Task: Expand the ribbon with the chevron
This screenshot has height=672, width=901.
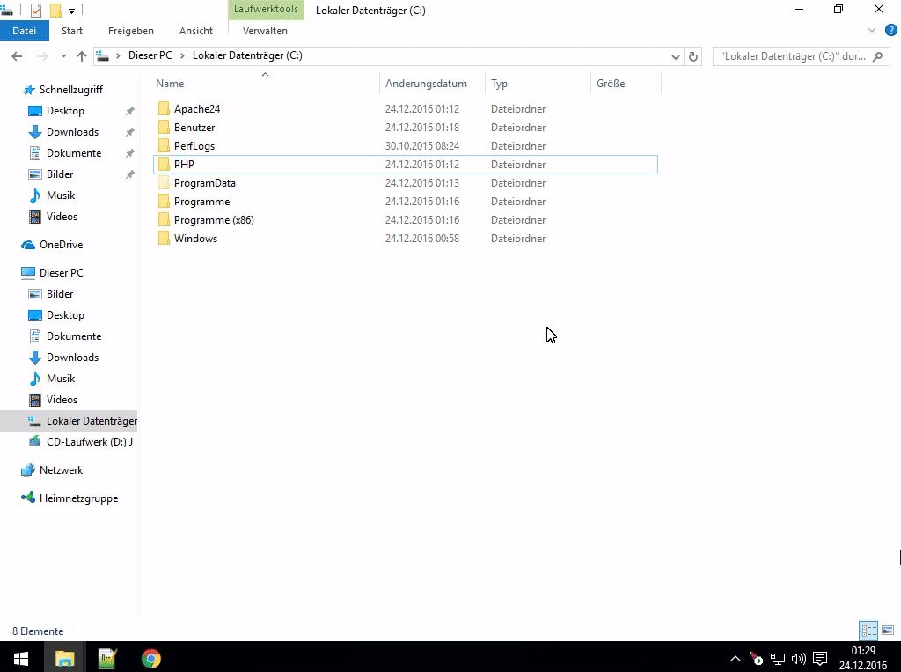Action: tap(872, 30)
